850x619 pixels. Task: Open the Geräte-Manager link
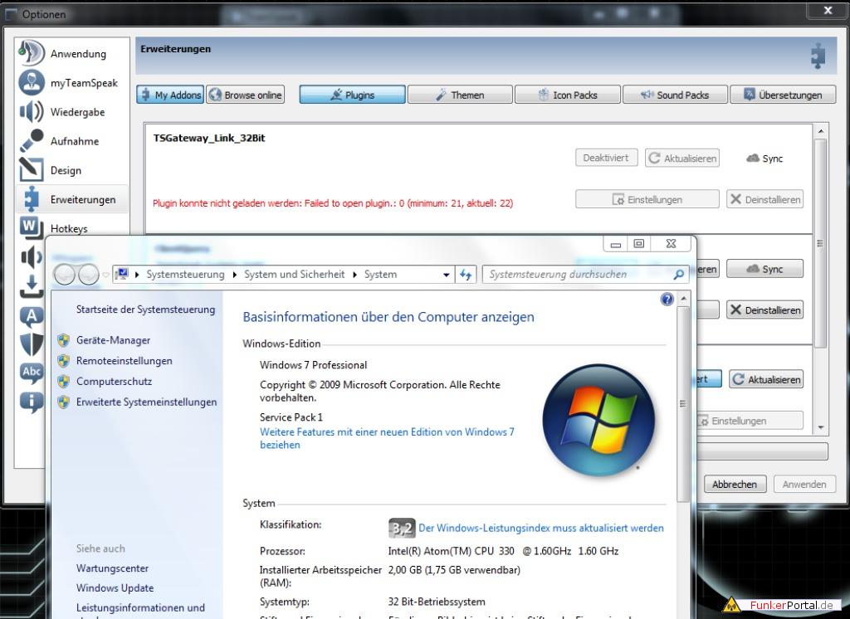point(113,340)
